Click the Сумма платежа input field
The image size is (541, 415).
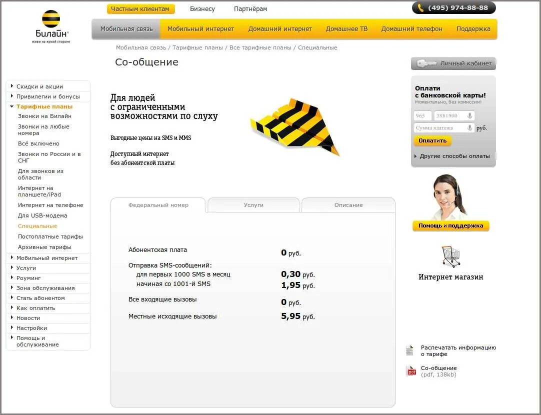(444, 128)
